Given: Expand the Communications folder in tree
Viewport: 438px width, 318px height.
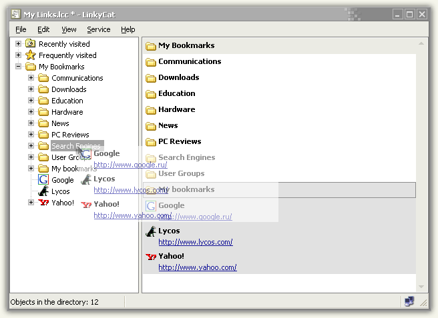Looking at the screenshot, I should coord(31,78).
